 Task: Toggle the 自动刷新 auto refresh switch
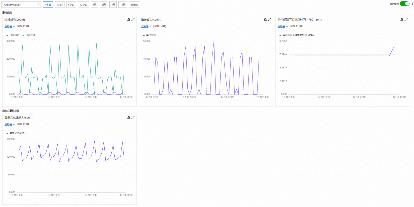click(x=404, y=4)
